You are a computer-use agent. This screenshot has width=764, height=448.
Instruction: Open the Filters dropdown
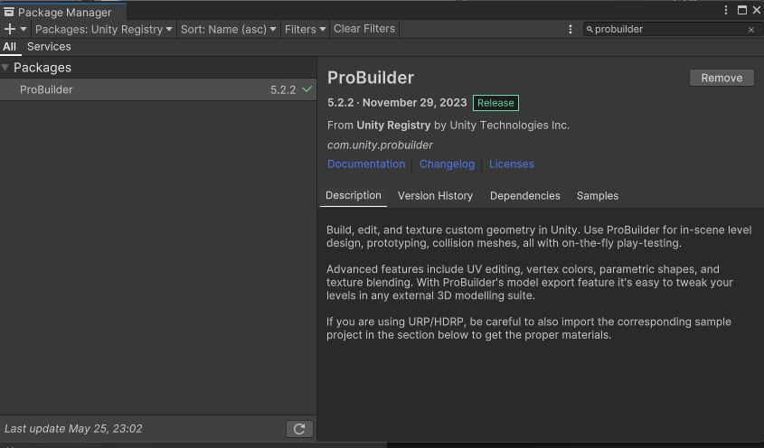point(305,29)
